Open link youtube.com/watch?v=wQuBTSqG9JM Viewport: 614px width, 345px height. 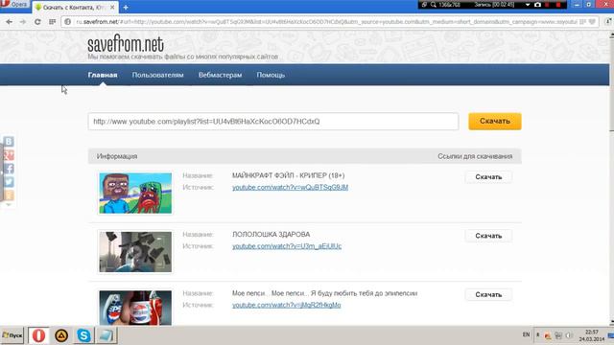click(290, 188)
